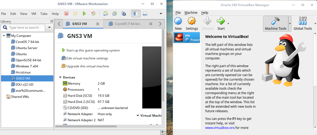
Task: Open the File menu in VMware Workstation
Action: click(x=4, y=14)
